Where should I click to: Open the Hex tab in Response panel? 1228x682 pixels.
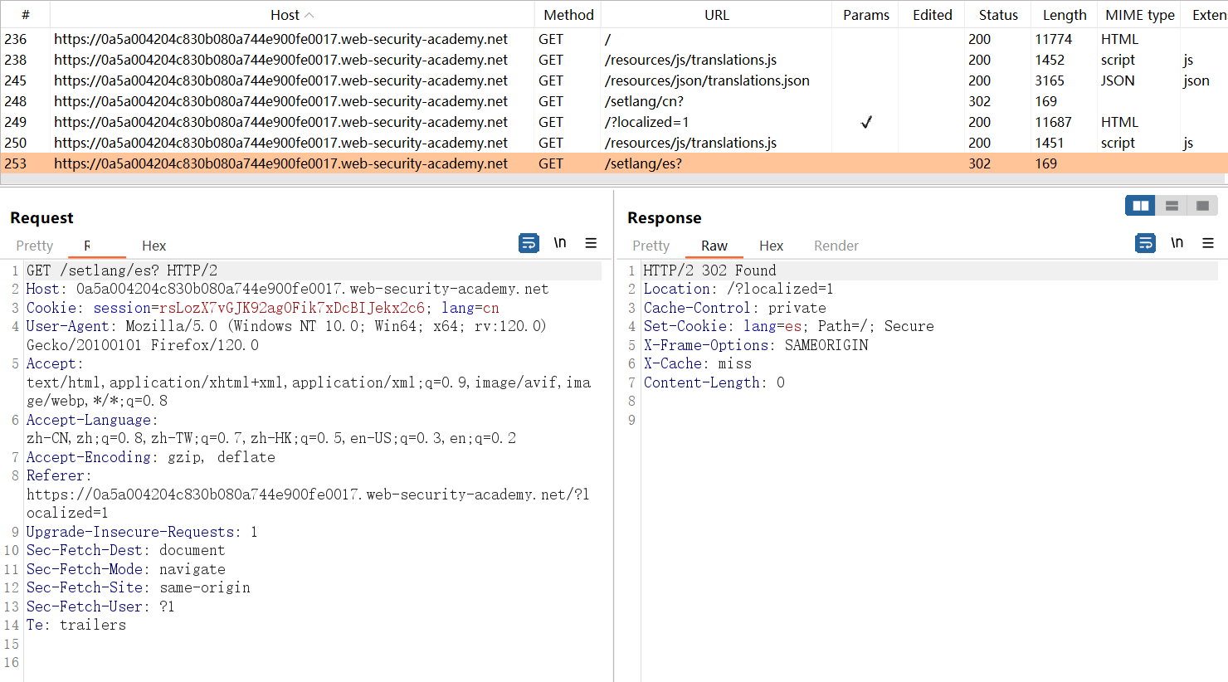tap(771, 246)
